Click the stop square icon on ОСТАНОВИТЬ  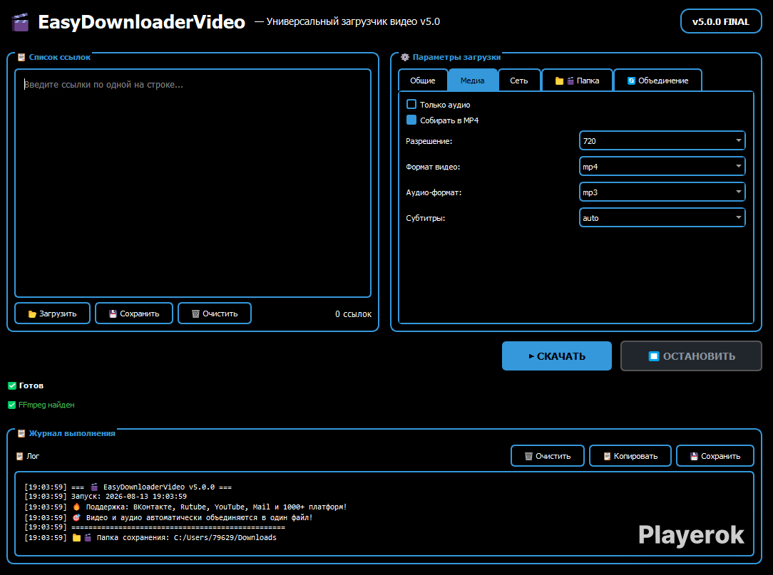pos(654,356)
